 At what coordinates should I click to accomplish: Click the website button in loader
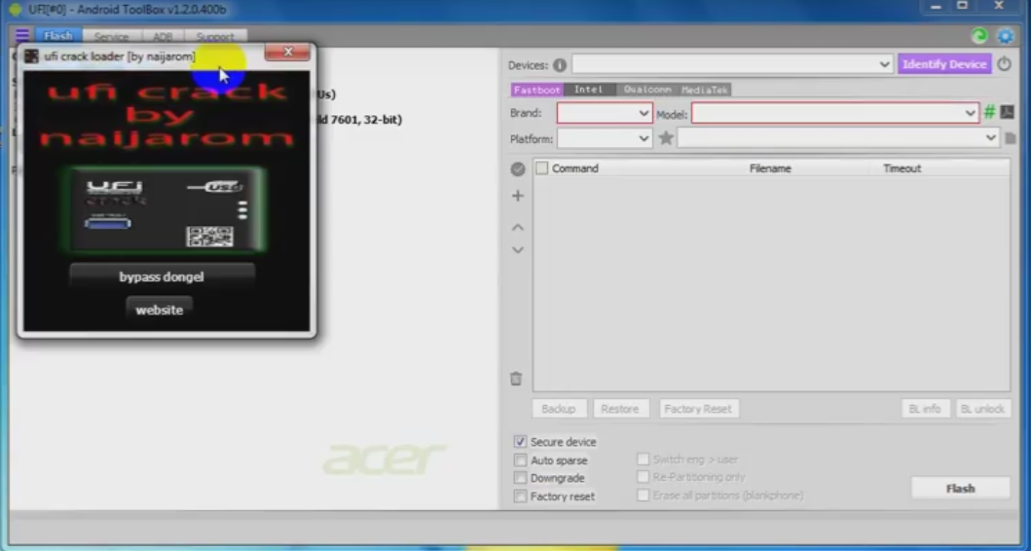click(159, 310)
